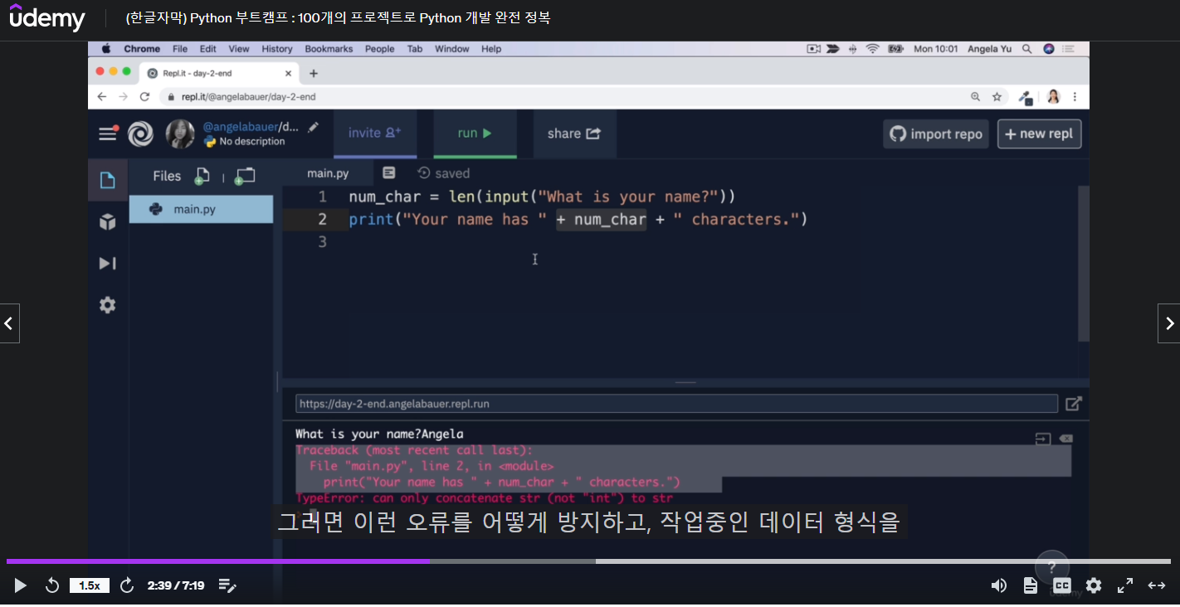Open the 1.5x playback speed menu
Viewport: 1180px width, 607px height.
coord(90,585)
